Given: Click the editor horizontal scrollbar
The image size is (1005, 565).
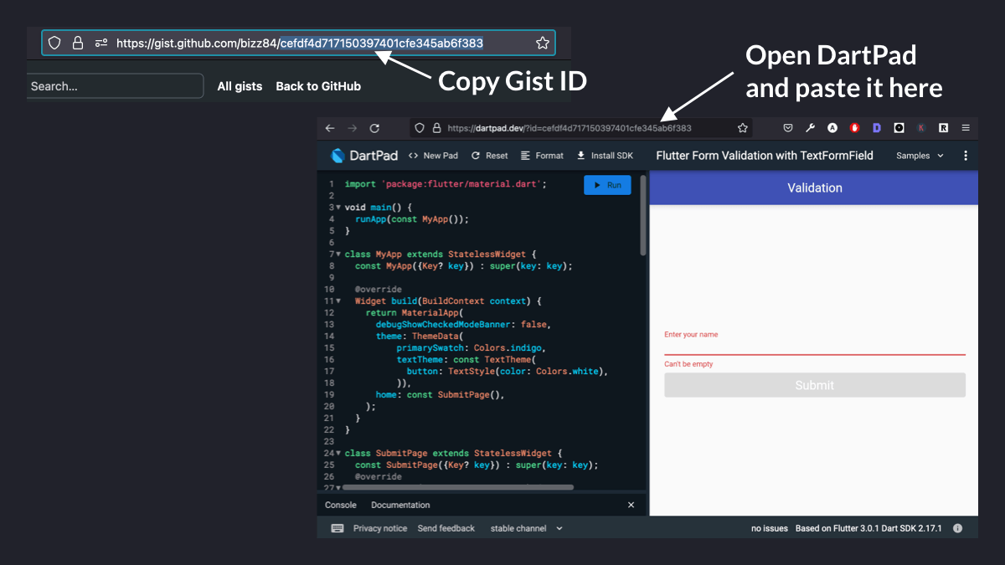Looking at the screenshot, I should (458, 487).
